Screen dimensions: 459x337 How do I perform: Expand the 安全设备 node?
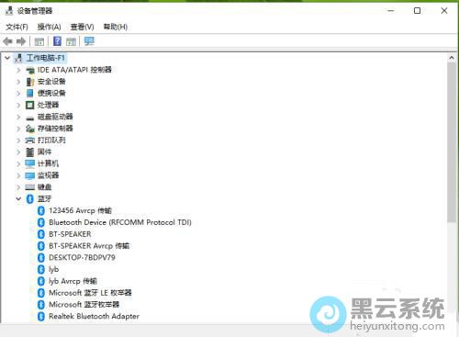point(18,82)
